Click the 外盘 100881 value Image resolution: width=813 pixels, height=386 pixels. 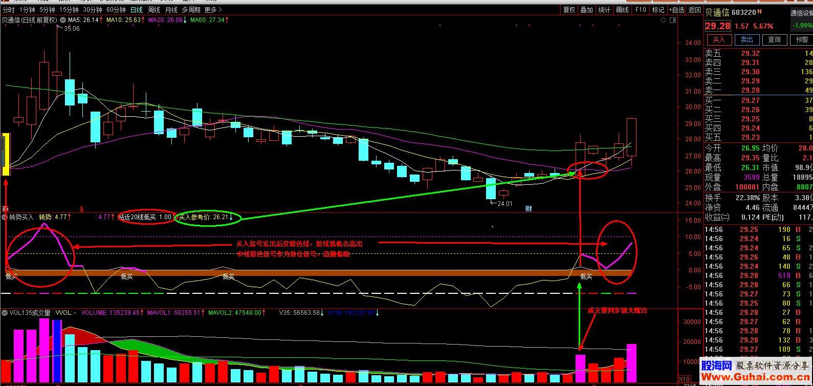point(748,187)
